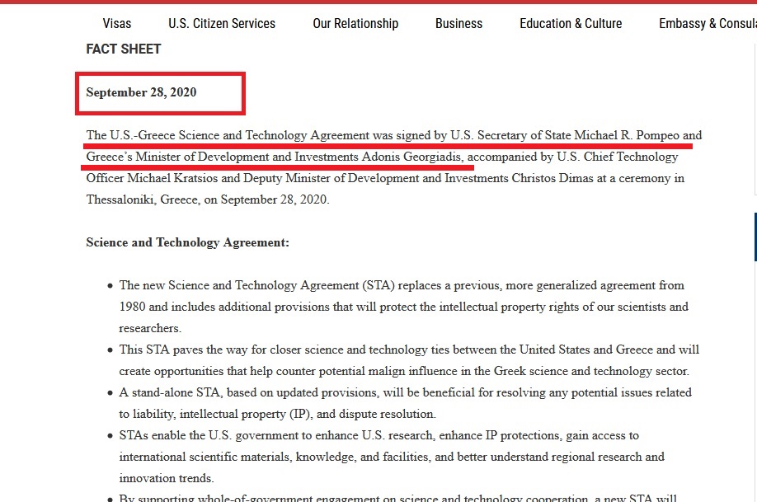The width and height of the screenshot is (757, 502).
Task: Select the Business navigation item
Action: tap(458, 23)
